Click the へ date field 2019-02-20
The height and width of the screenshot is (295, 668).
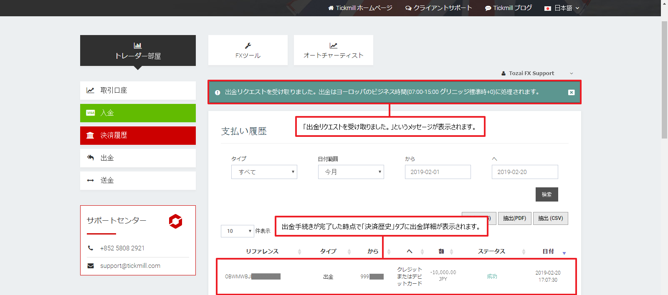click(x=525, y=172)
